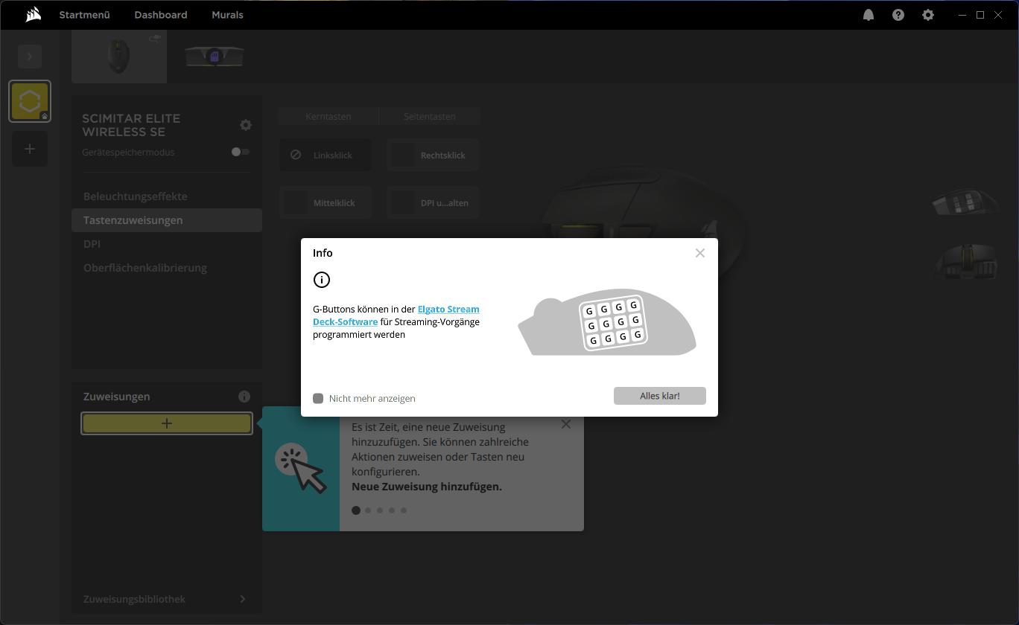Click the 'Alles klar!' button
The image size is (1019, 625).
tap(659, 396)
